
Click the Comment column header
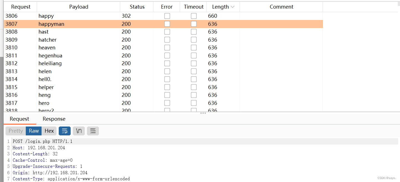click(x=281, y=7)
